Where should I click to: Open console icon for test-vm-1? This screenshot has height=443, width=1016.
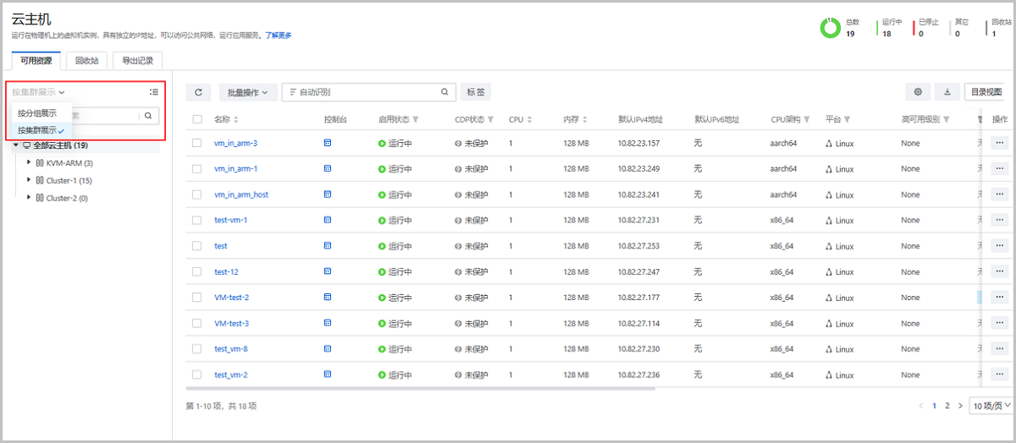click(x=328, y=220)
